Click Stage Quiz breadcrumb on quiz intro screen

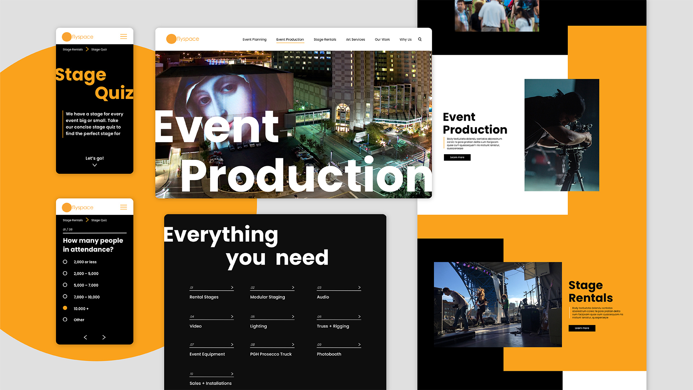99,49
